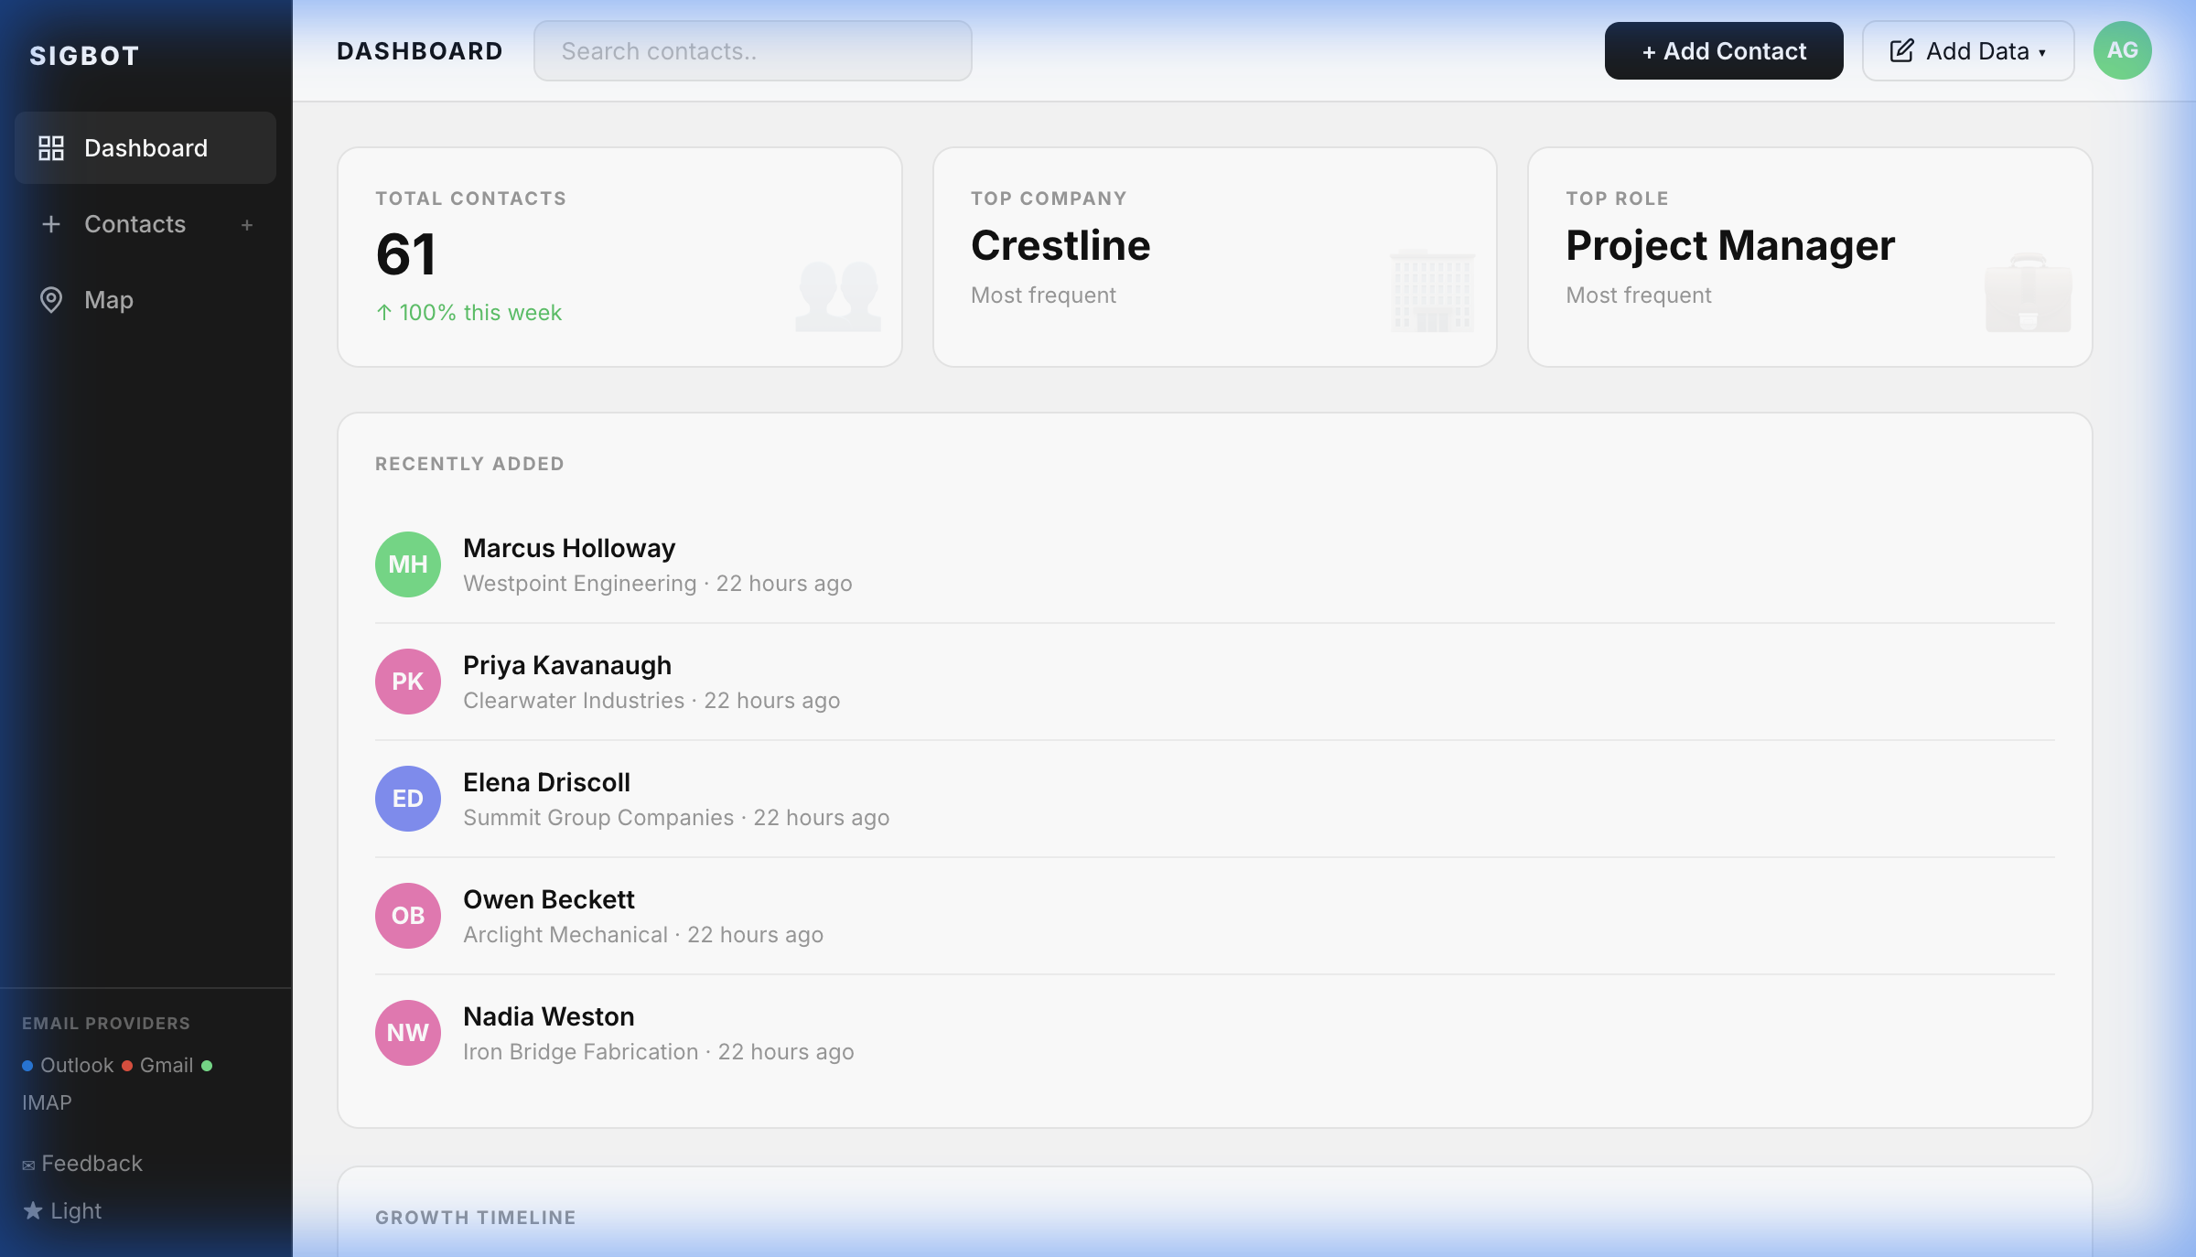Click the plus icon next to Contacts
This screenshot has height=1257, width=2196.
246,224
